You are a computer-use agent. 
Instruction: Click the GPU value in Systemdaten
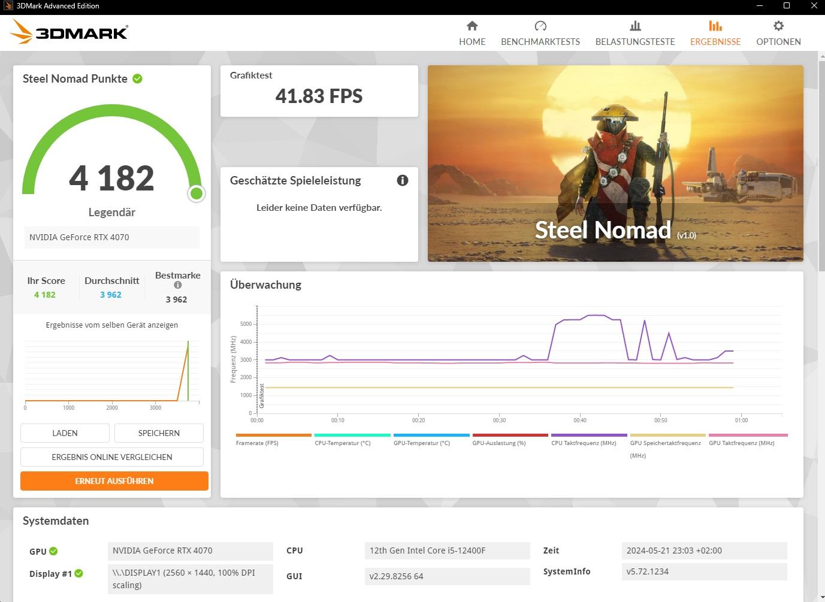tap(190, 550)
